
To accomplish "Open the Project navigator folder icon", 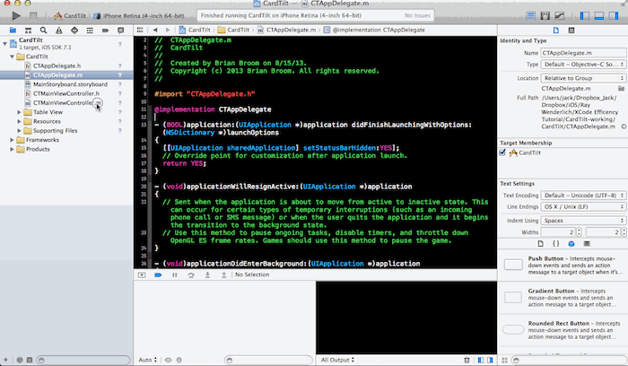I will coord(13,30).
